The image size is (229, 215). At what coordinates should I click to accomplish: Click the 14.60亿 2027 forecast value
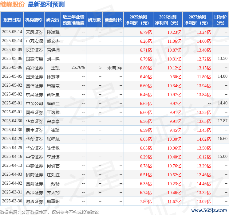point(204,41)
